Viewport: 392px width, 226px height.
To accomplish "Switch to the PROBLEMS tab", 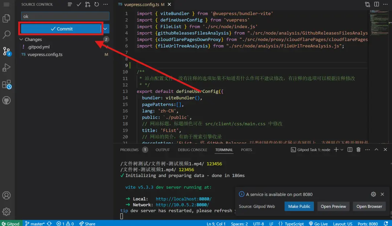I will pyautogui.click(x=130, y=150).
